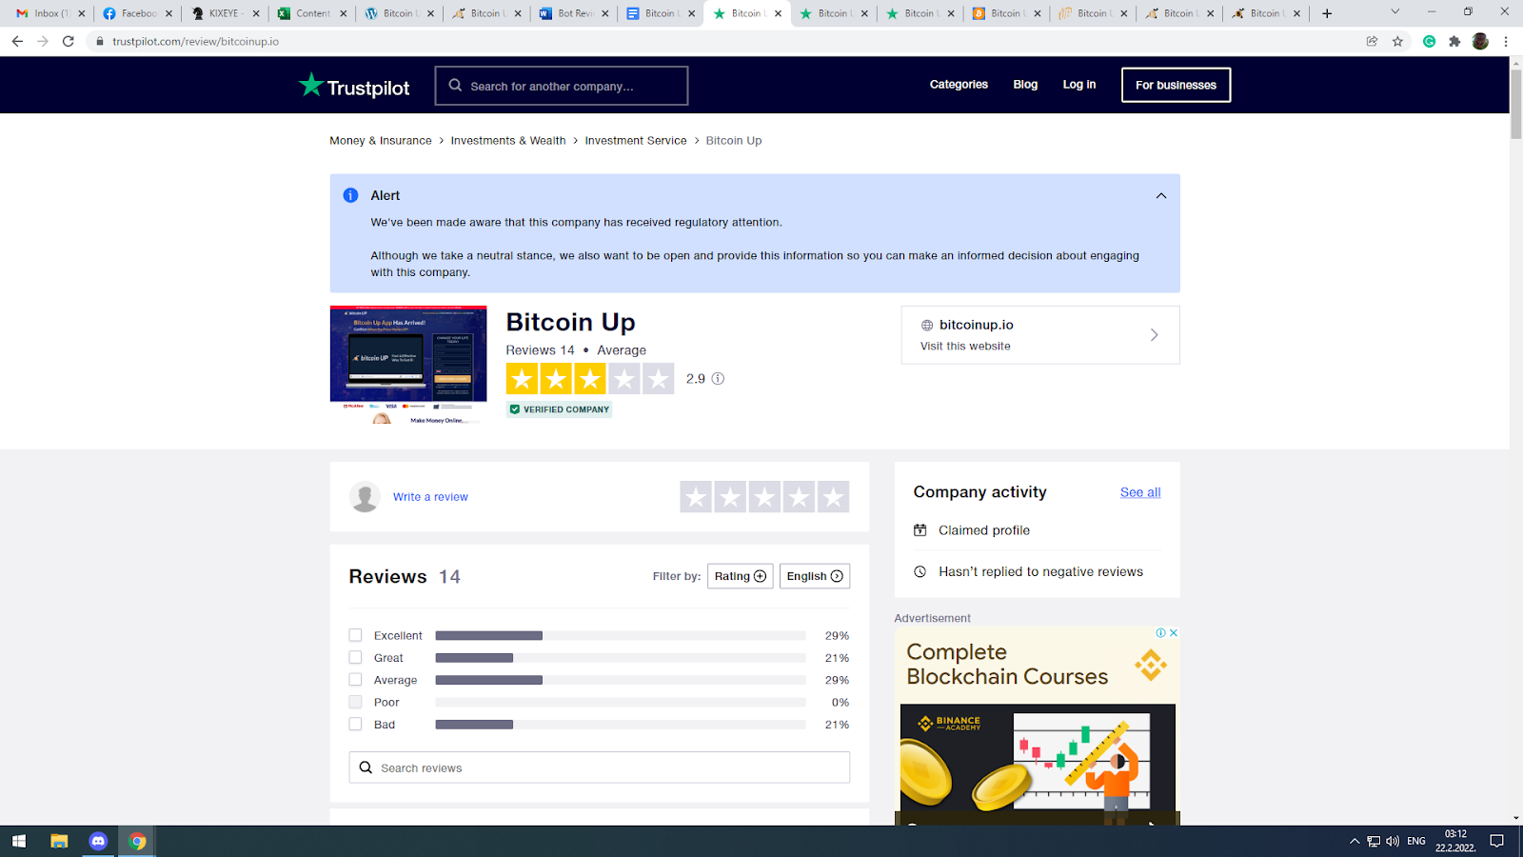
Task: Open the Windows Start menu
Action: pyautogui.click(x=18, y=841)
